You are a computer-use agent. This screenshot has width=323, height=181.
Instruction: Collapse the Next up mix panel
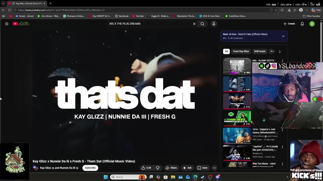tap(283, 36)
